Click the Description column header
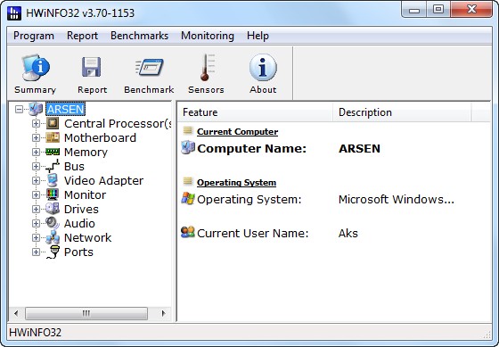Image resolution: width=499 pixels, height=347 pixels. pos(402,112)
